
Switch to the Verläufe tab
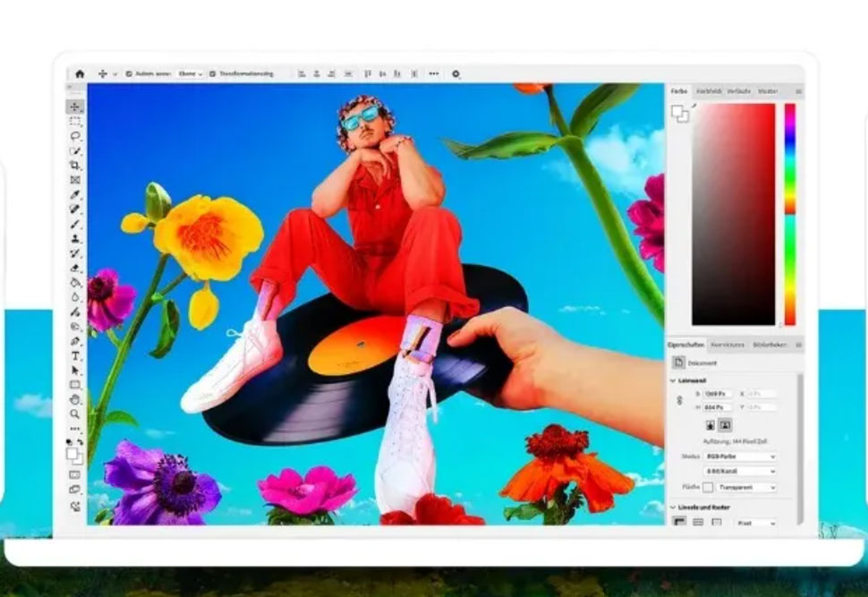point(738,91)
